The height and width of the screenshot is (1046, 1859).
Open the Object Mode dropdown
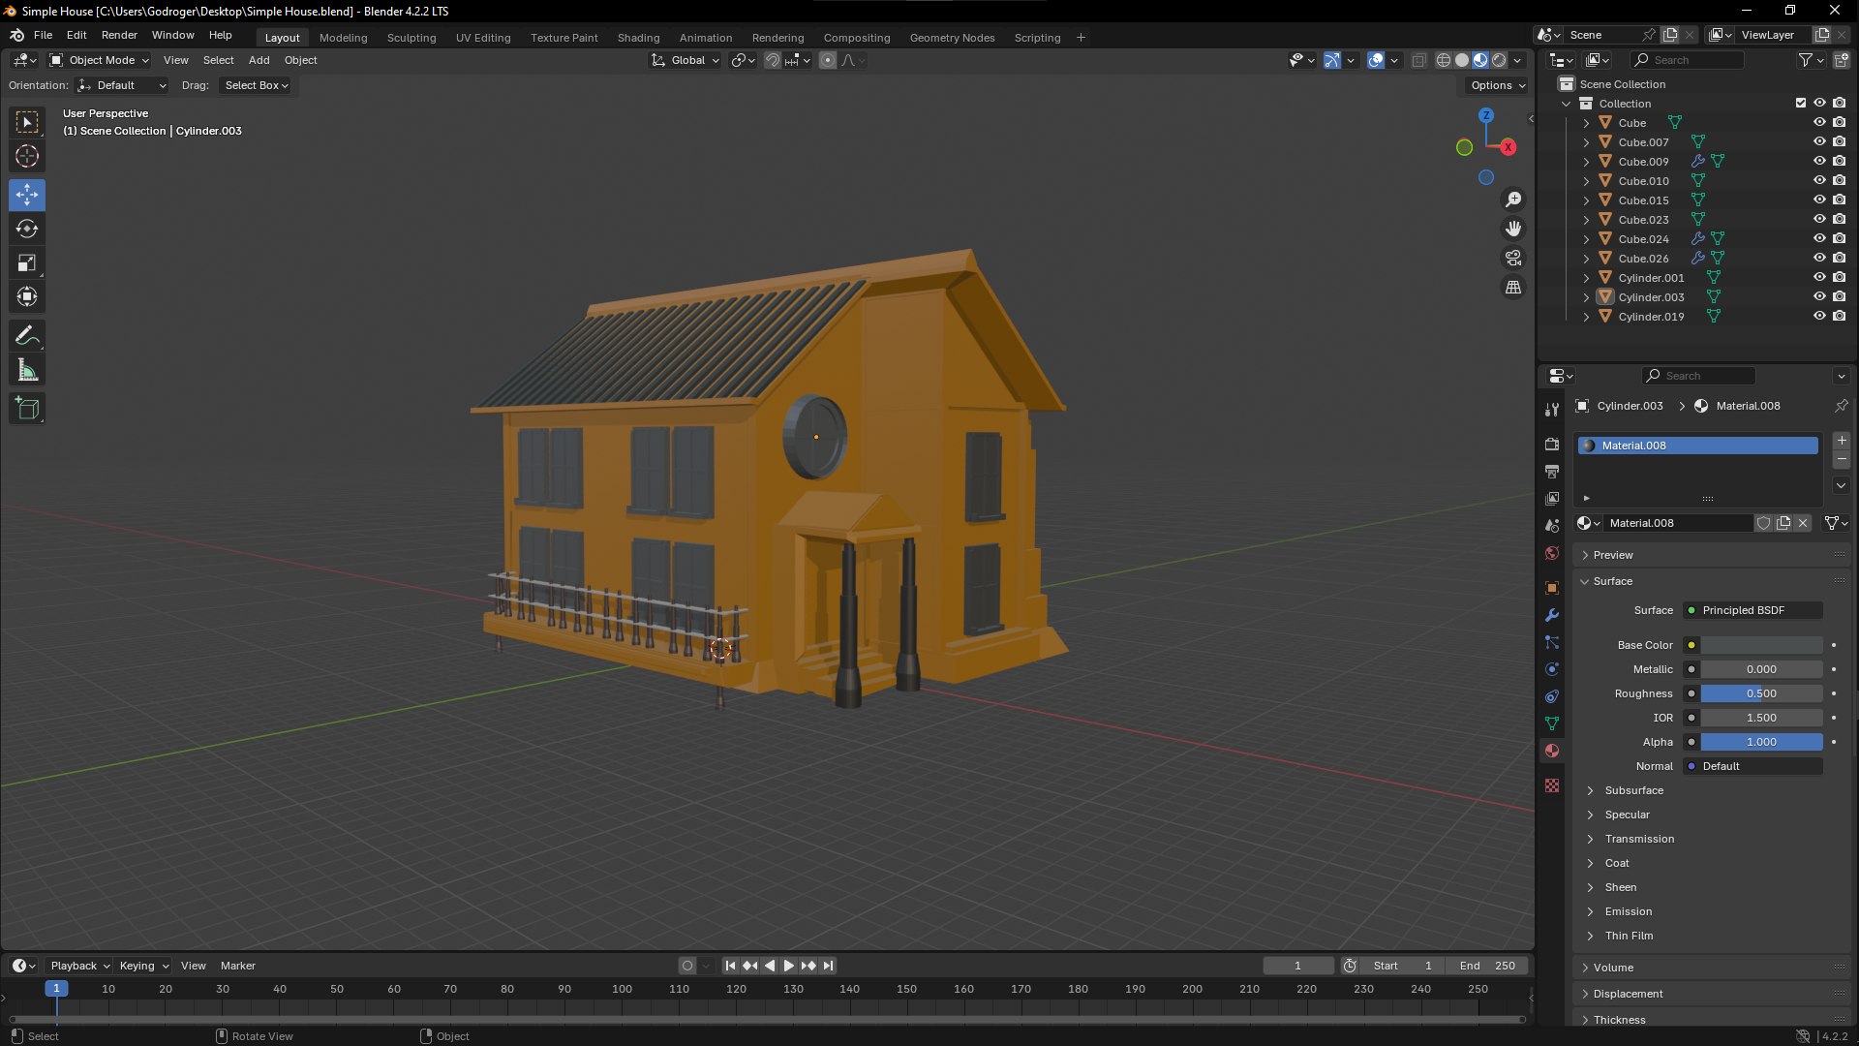click(100, 60)
